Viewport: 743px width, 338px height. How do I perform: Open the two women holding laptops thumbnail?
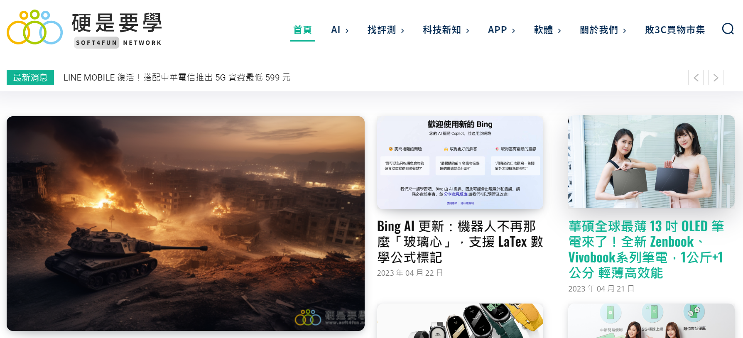[651, 162]
